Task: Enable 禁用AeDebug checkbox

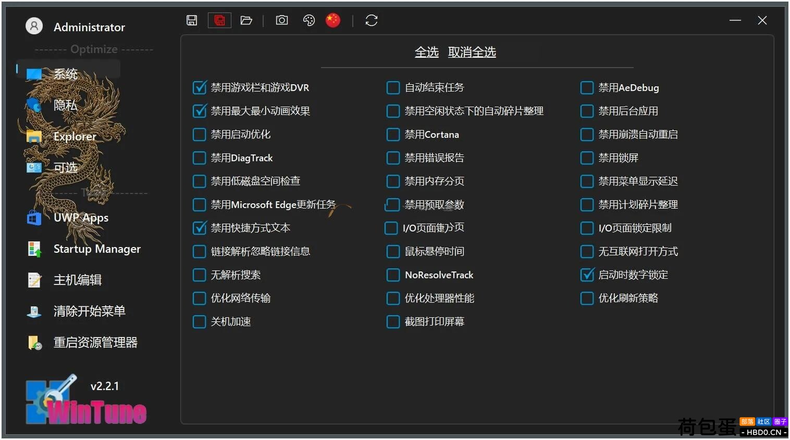Action: [x=587, y=87]
